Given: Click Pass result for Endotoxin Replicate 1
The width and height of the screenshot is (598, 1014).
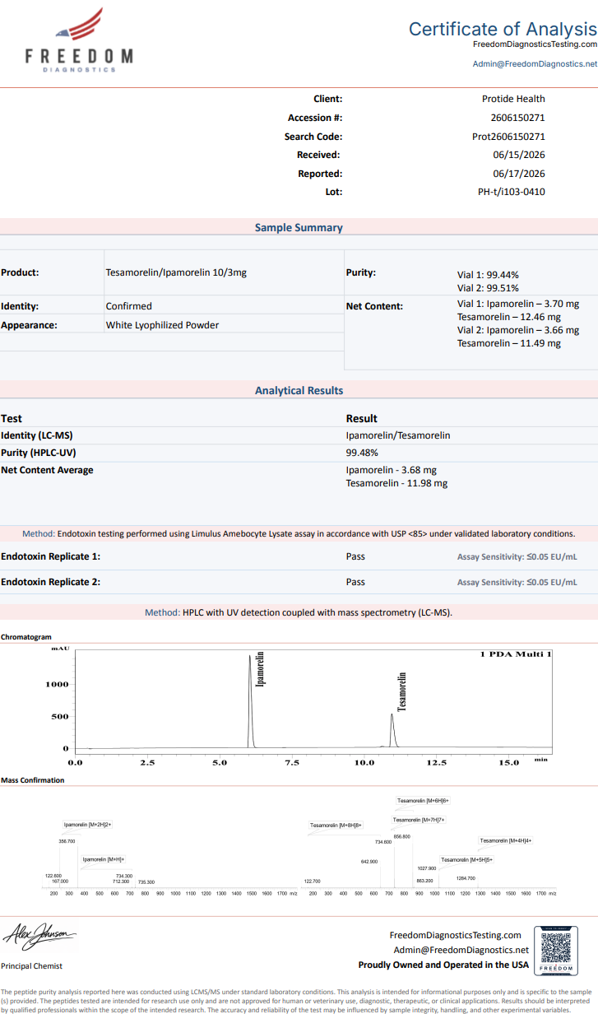Looking at the screenshot, I should [355, 556].
